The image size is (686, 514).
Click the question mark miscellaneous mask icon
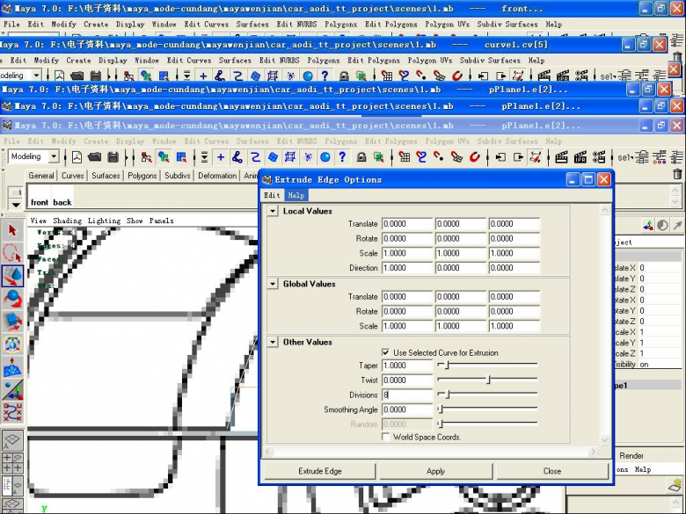coord(342,157)
